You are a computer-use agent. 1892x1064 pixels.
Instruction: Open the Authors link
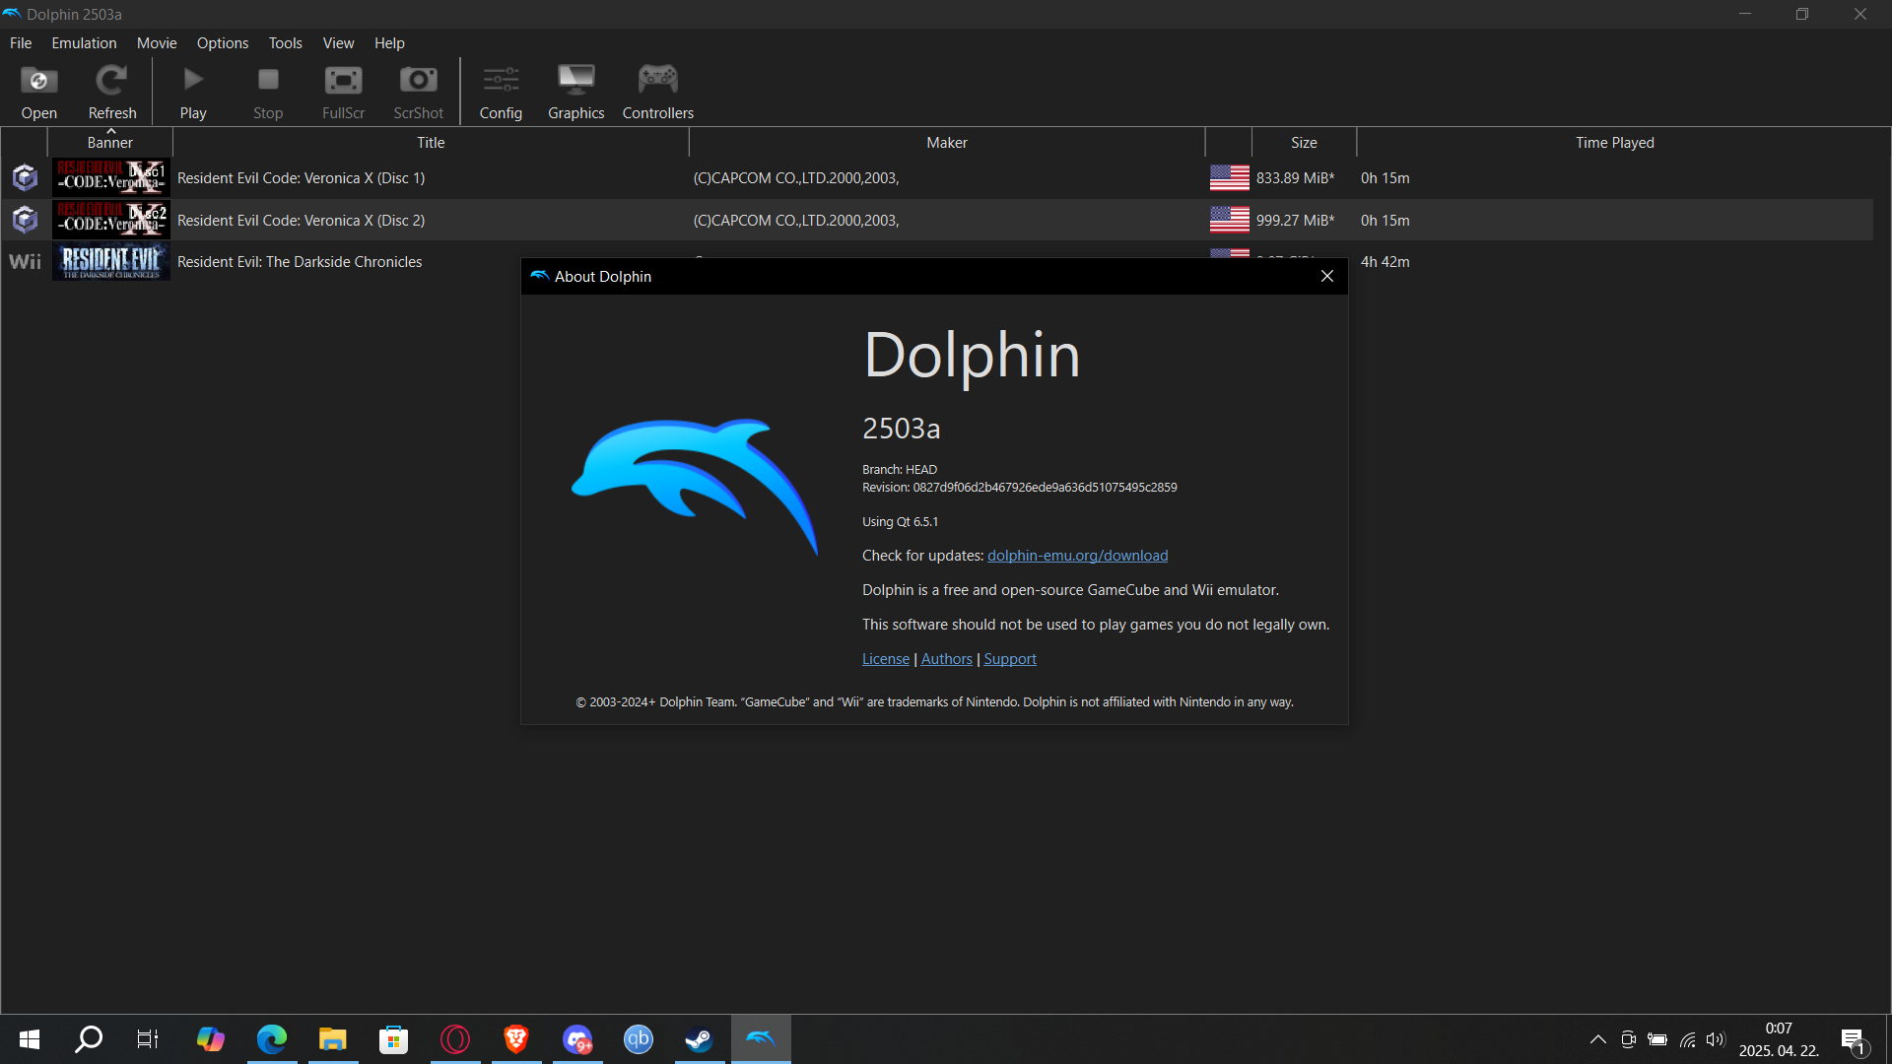[x=946, y=659]
